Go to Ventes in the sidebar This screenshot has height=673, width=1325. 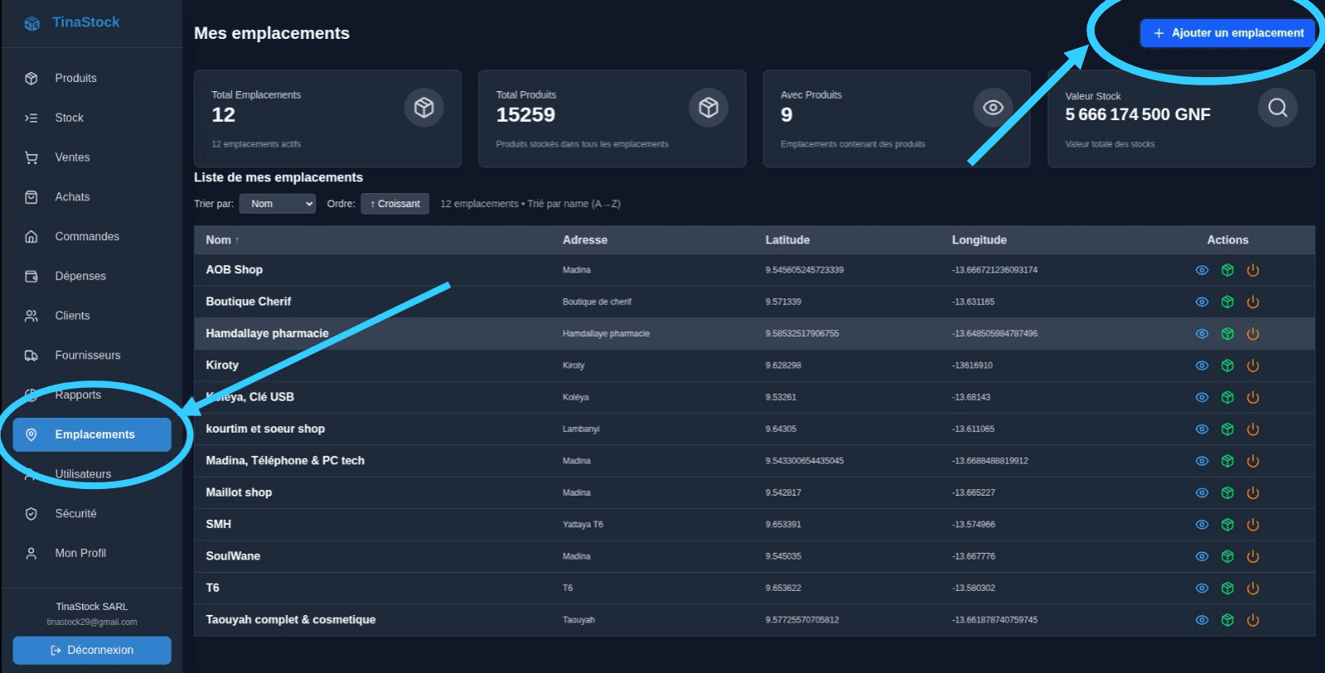tap(91, 157)
